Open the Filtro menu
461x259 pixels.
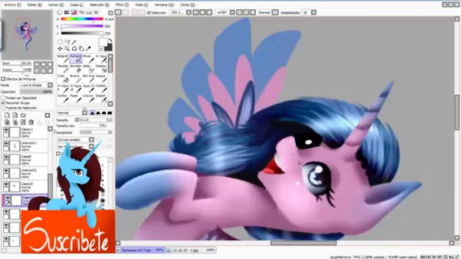click(121, 5)
